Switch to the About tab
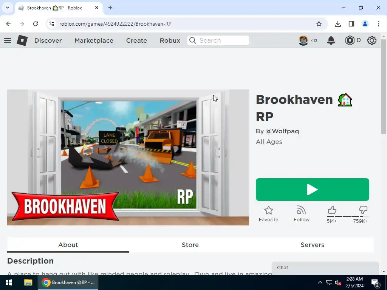387x290 pixels. [x=68, y=245]
